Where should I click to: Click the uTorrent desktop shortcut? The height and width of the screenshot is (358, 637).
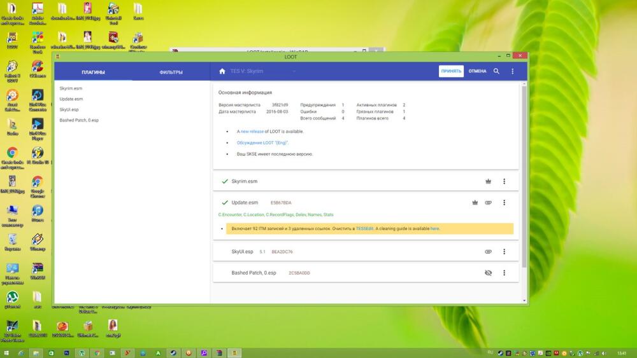pos(12,300)
